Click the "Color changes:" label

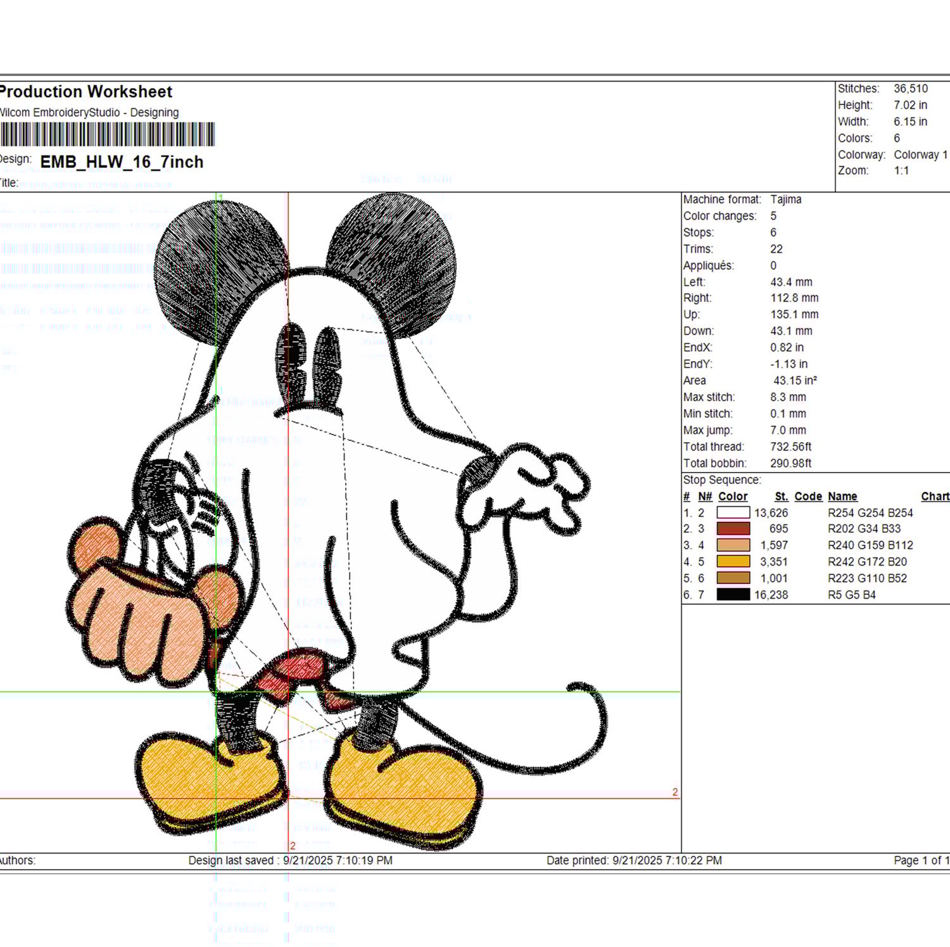click(720, 216)
